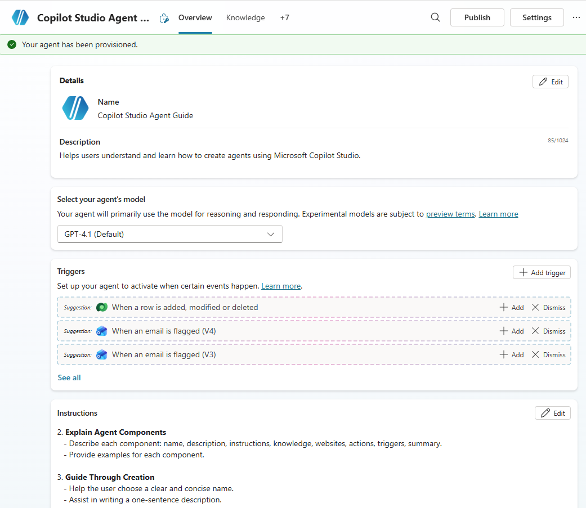Screen dimensions: 586x508
Task: Click the pencil Edit icon in the Instructions card
Action: pos(544,412)
